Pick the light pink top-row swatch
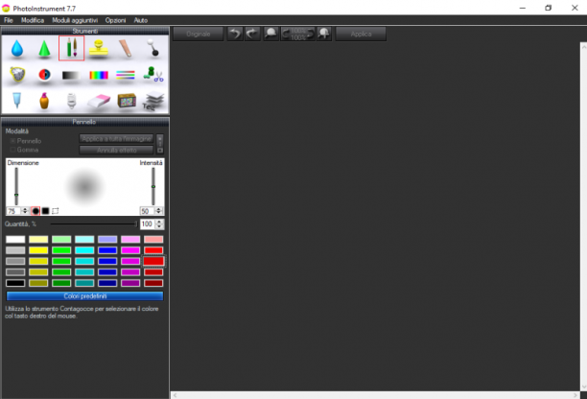Image resolution: width=587 pixels, height=399 pixels. click(x=130, y=239)
